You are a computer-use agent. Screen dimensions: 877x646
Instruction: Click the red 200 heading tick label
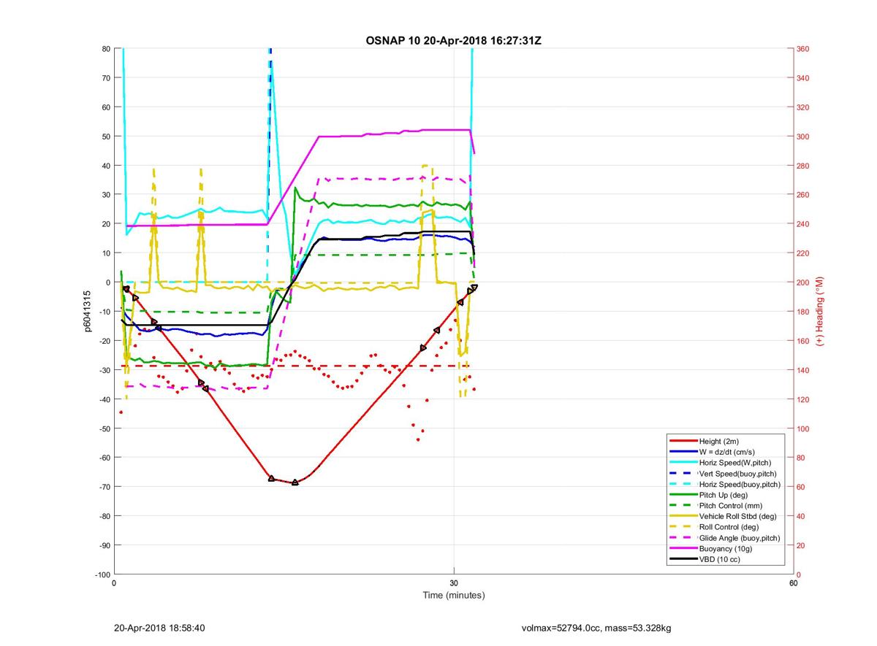click(x=803, y=282)
